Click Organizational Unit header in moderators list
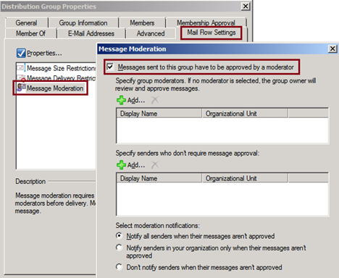 coord(245,114)
